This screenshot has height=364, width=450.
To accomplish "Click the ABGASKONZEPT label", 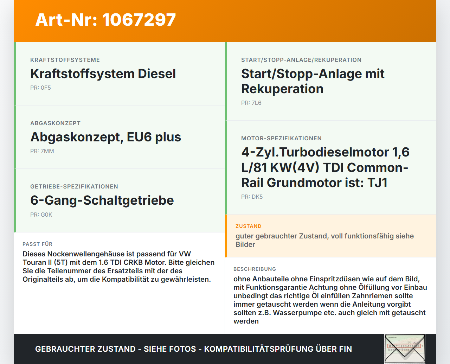I will [56, 123].
